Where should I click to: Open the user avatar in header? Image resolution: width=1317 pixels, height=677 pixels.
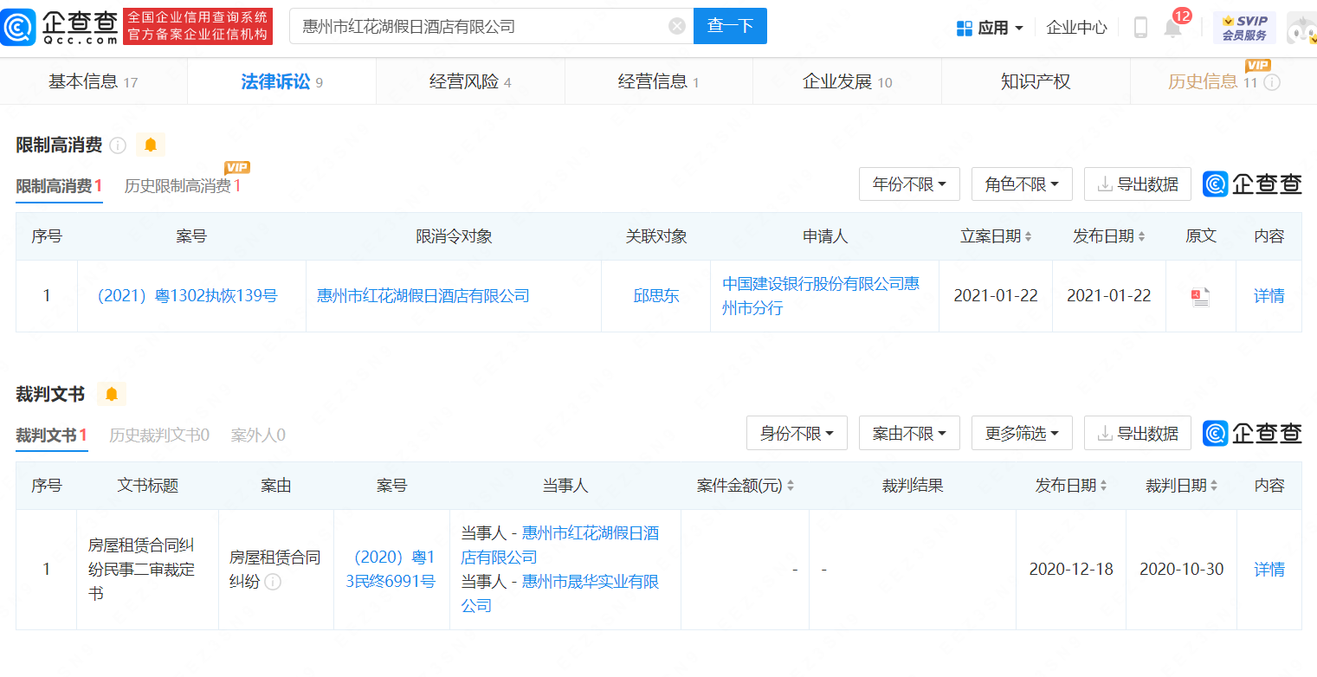click(1301, 28)
